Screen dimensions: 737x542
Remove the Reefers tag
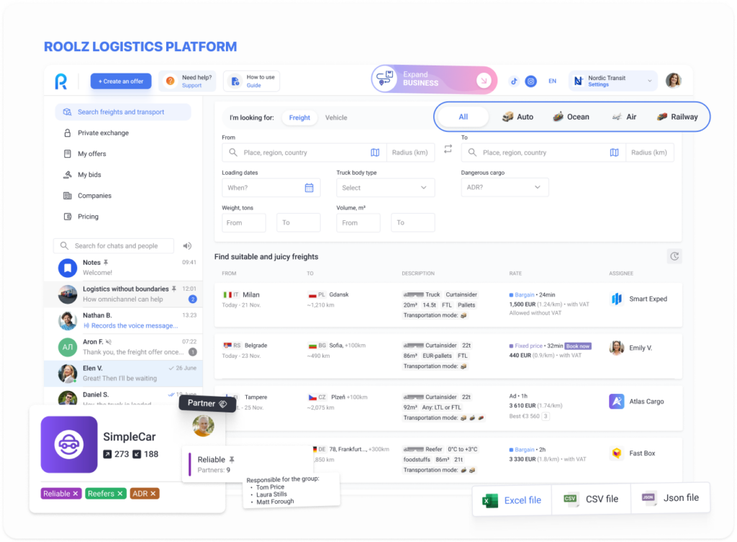coord(120,494)
